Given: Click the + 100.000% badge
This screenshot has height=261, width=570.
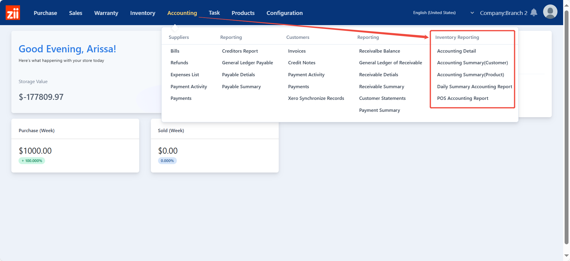Looking at the screenshot, I should [x=32, y=161].
